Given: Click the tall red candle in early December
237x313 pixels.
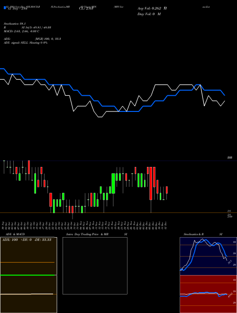Looking at the screenshot, I should (151, 184).
